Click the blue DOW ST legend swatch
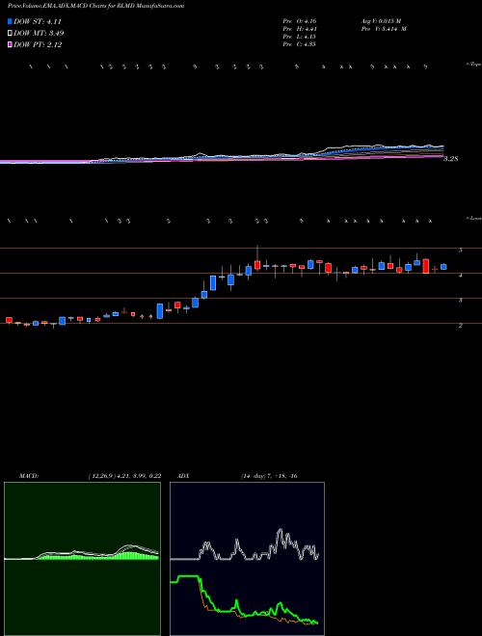This screenshot has height=636, width=482. point(11,21)
